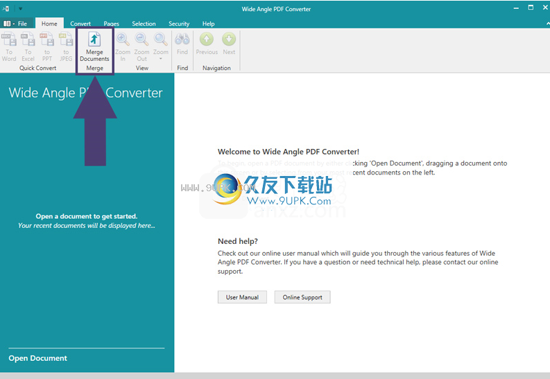This screenshot has width=550, height=379.
Task: Switch to the Security ribbon tab
Action: tap(179, 24)
